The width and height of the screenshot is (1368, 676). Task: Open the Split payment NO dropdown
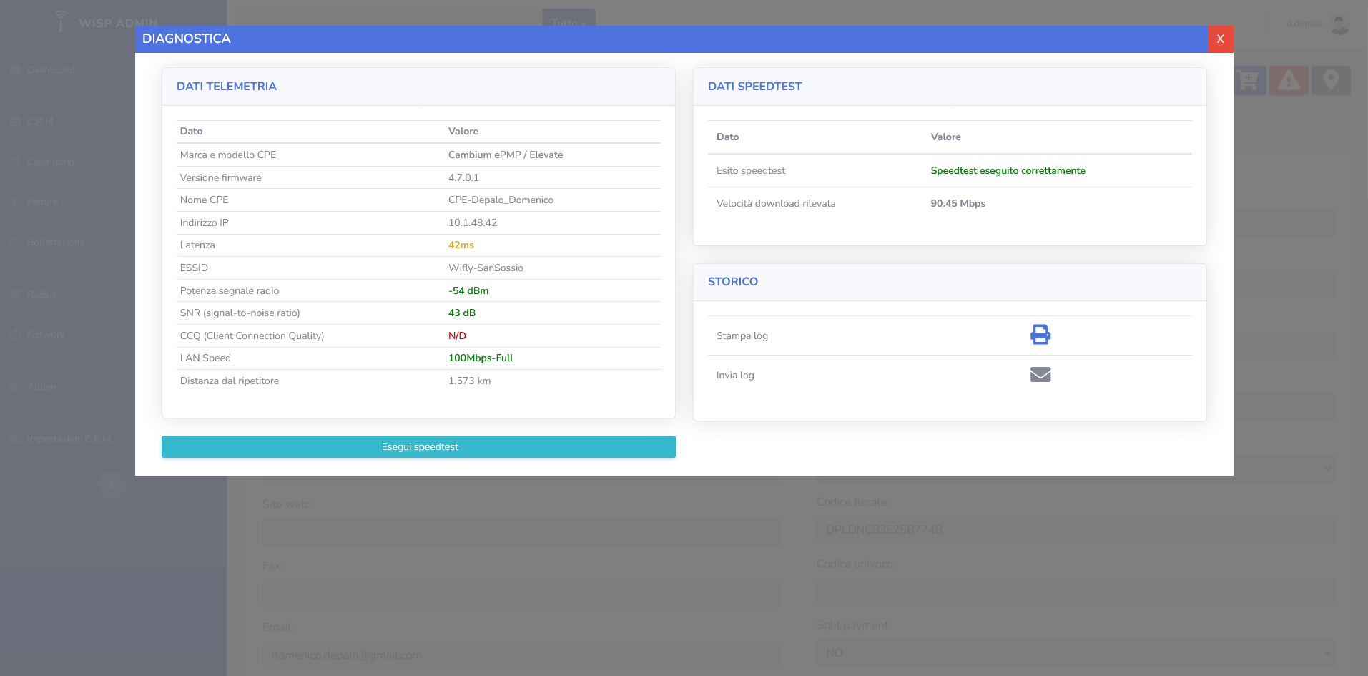[x=1076, y=653]
